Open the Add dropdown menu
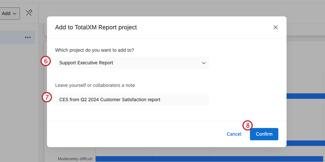This screenshot has height=162, width=325. point(10,13)
